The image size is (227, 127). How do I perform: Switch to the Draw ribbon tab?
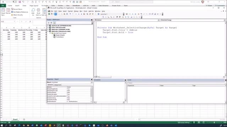tap(24, 6)
